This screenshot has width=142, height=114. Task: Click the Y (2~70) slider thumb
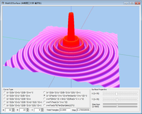(117, 100)
